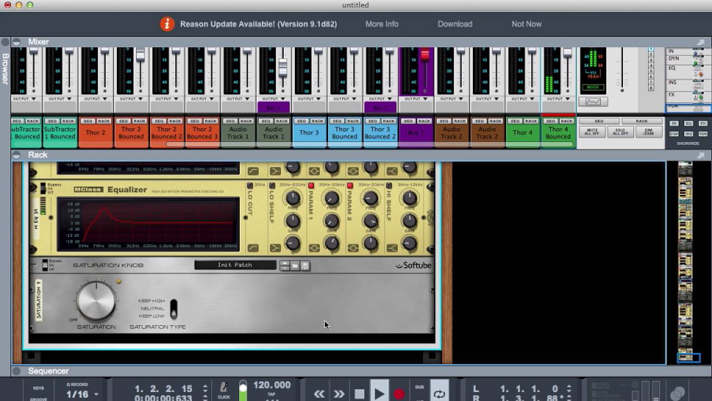Fast forward the song position
The width and height of the screenshot is (712, 401).
339,394
